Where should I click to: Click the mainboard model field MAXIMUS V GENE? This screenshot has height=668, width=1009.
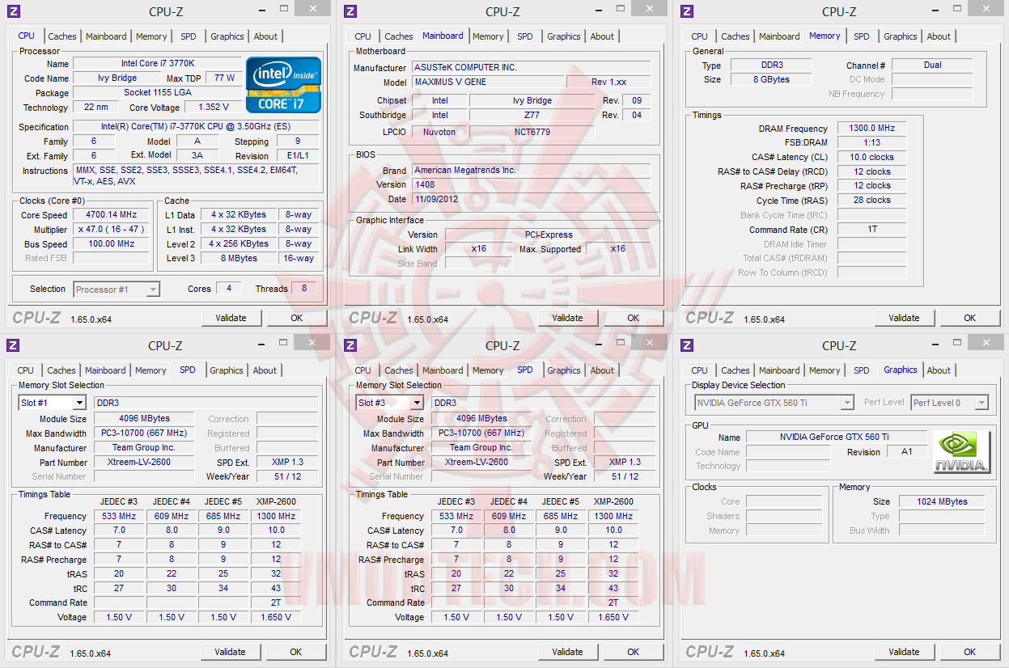tap(488, 82)
